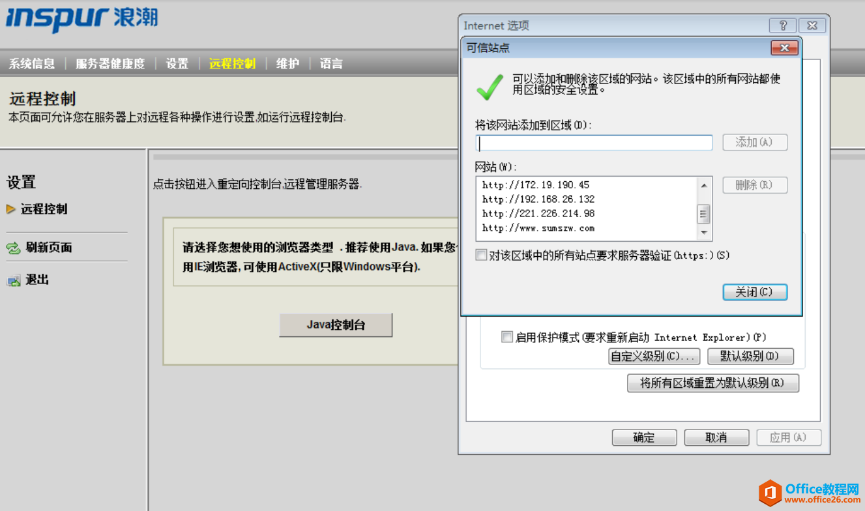This screenshot has height=511, width=865.
Task: Close the trusted sites dialog with red X
Action: pyautogui.click(x=784, y=48)
